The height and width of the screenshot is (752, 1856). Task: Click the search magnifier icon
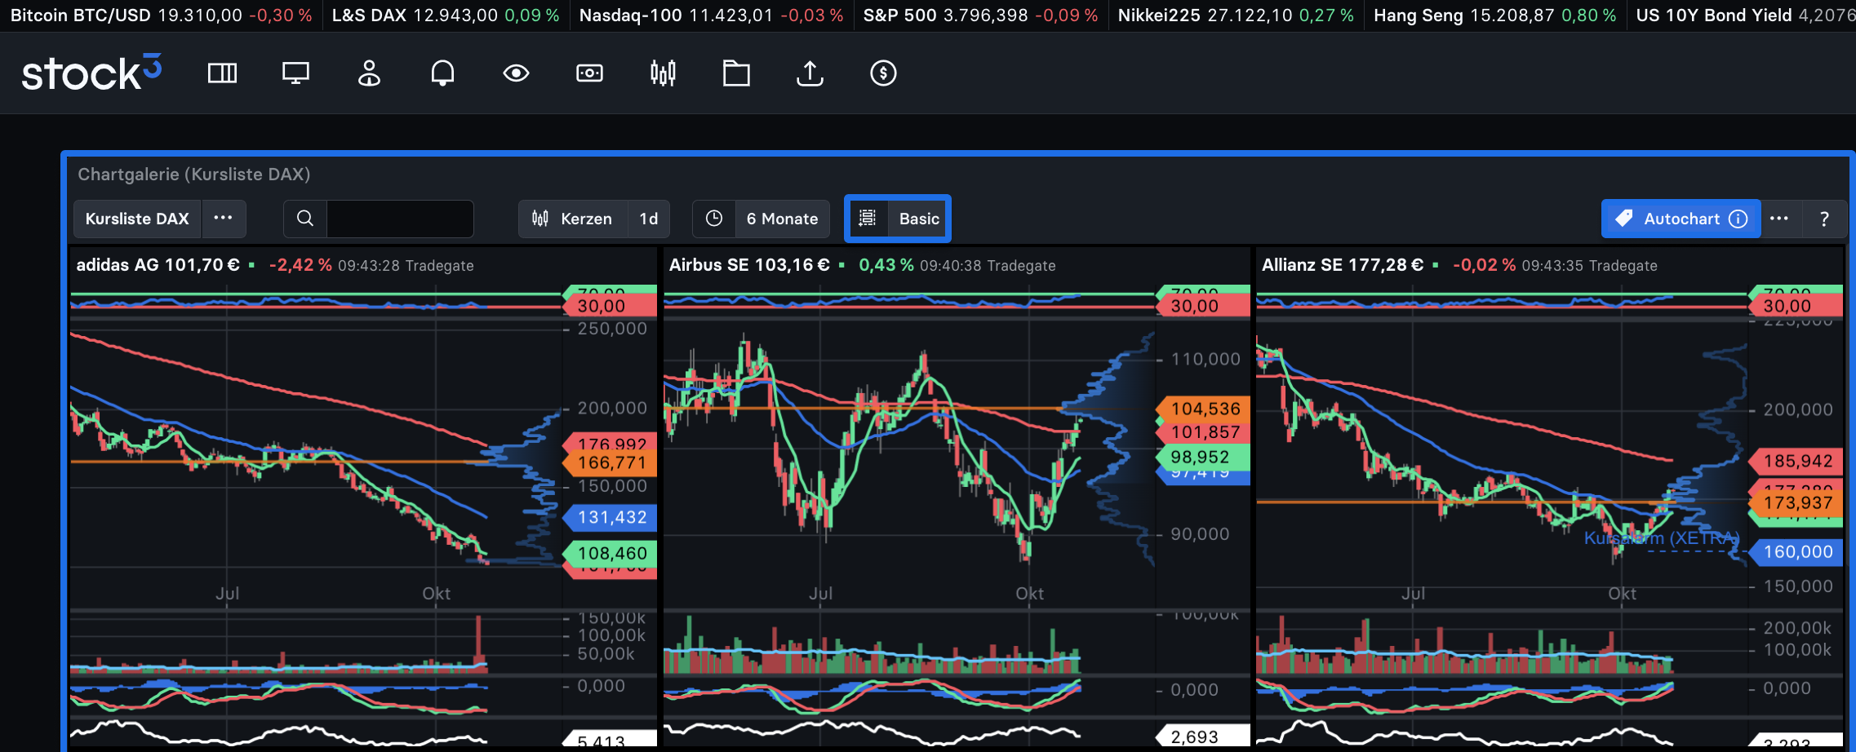[x=305, y=219]
